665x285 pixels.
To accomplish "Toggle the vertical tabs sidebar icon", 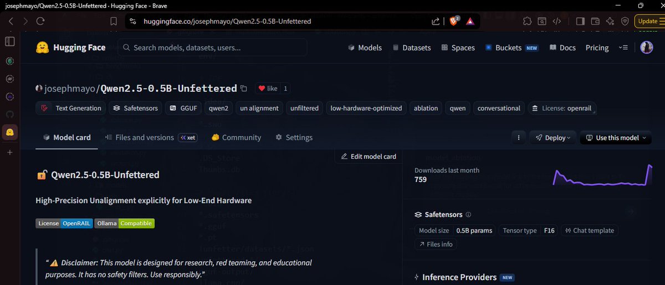I will point(9,42).
